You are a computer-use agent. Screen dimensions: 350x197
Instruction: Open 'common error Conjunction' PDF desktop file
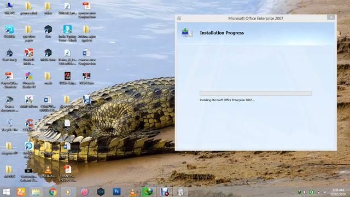(x=87, y=10)
